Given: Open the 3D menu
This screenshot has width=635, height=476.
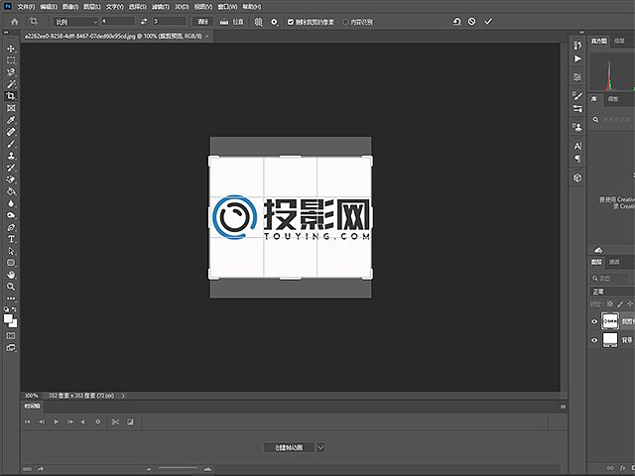Looking at the screenshot, I should point(182,7).
